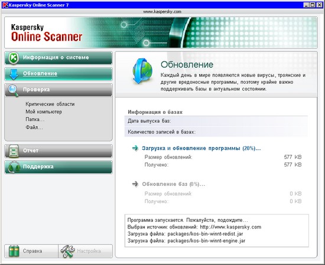Expand the Проверка section

(58, 90)
